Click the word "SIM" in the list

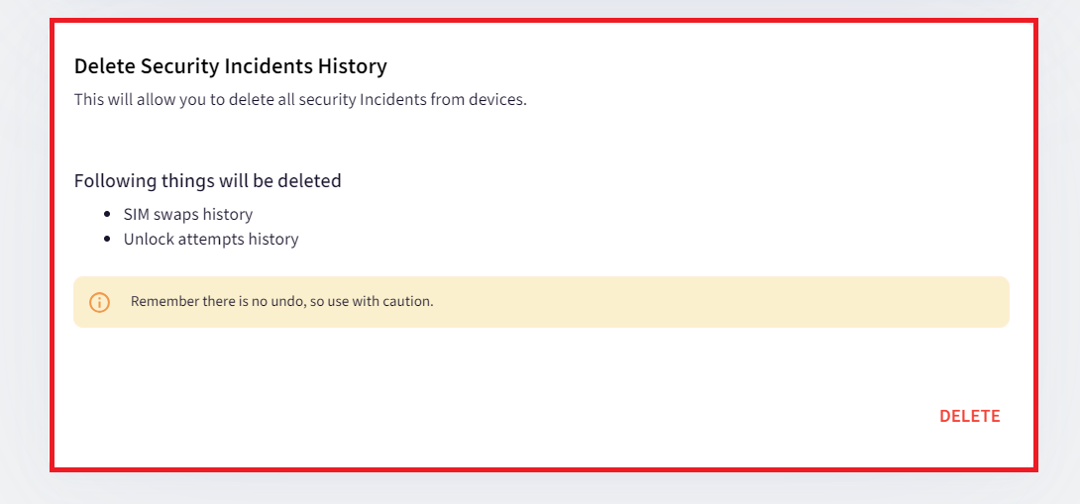pyautogui.click(x=137, y=214)
